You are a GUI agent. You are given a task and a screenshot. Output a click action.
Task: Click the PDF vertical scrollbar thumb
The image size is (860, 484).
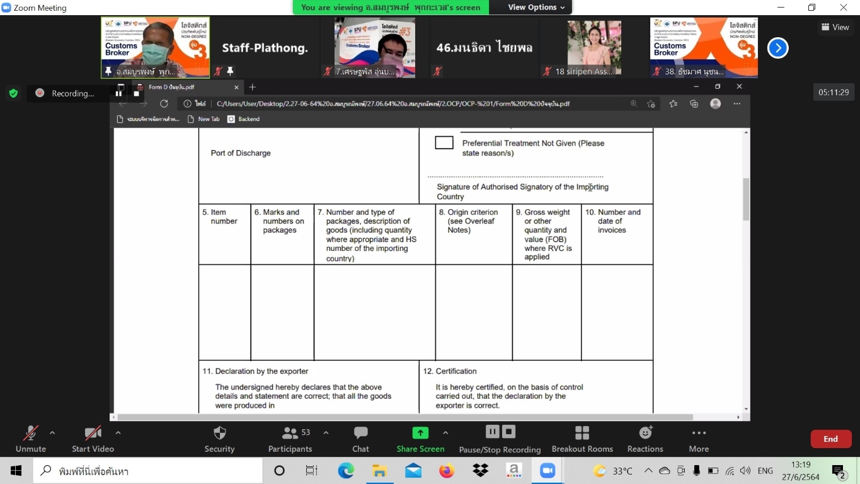(x=746, y=199)
